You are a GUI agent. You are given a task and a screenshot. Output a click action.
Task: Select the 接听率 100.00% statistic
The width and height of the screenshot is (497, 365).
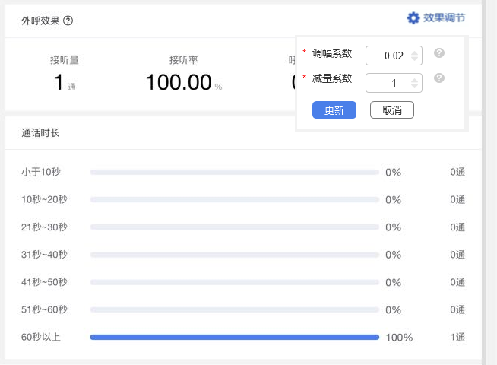tap(179, 83)
